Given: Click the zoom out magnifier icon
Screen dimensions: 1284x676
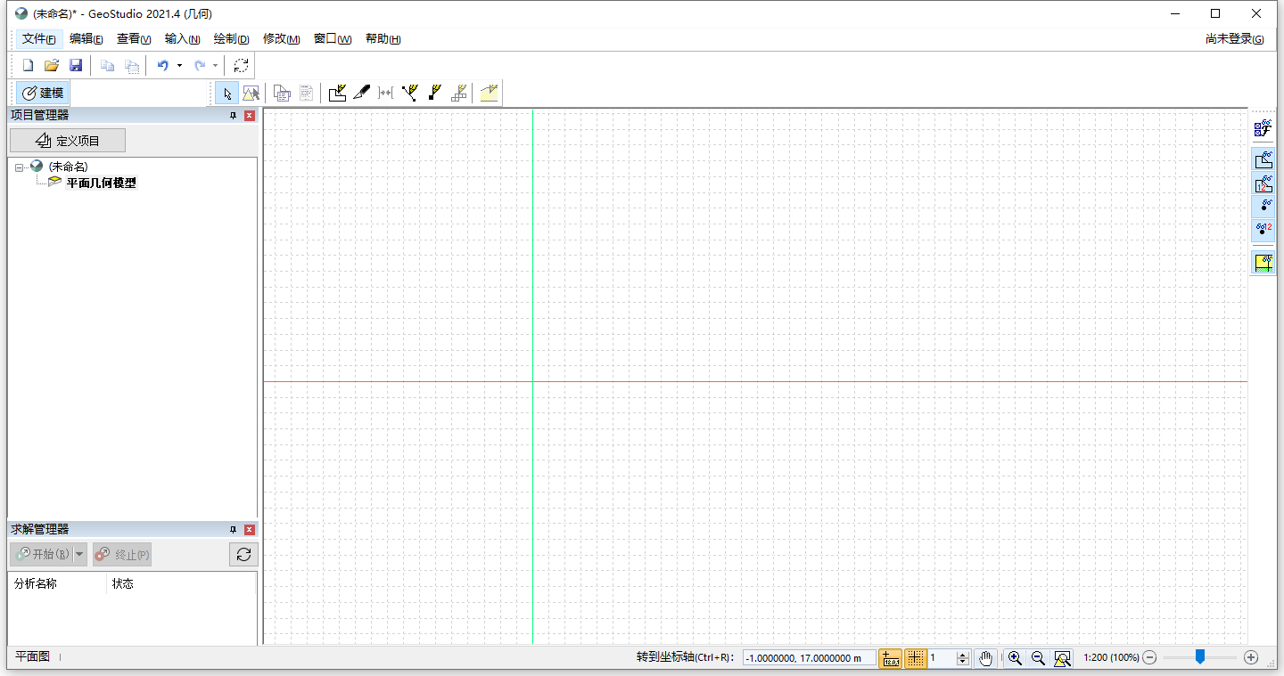Looking at the screenshot, I should click(x=1038, y=658).
